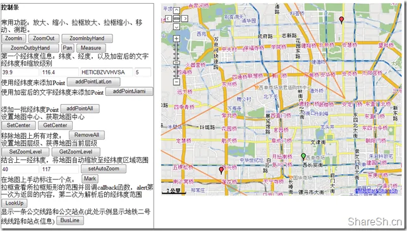This screenshot has width=407, height=231.
Task: Add batch points with addPointAll
Action: click(80, 109)
